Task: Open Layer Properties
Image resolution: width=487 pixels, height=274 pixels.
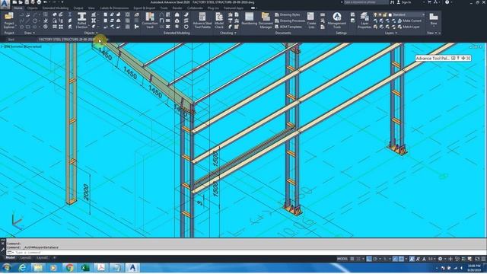Action: [x=364, y=21]
